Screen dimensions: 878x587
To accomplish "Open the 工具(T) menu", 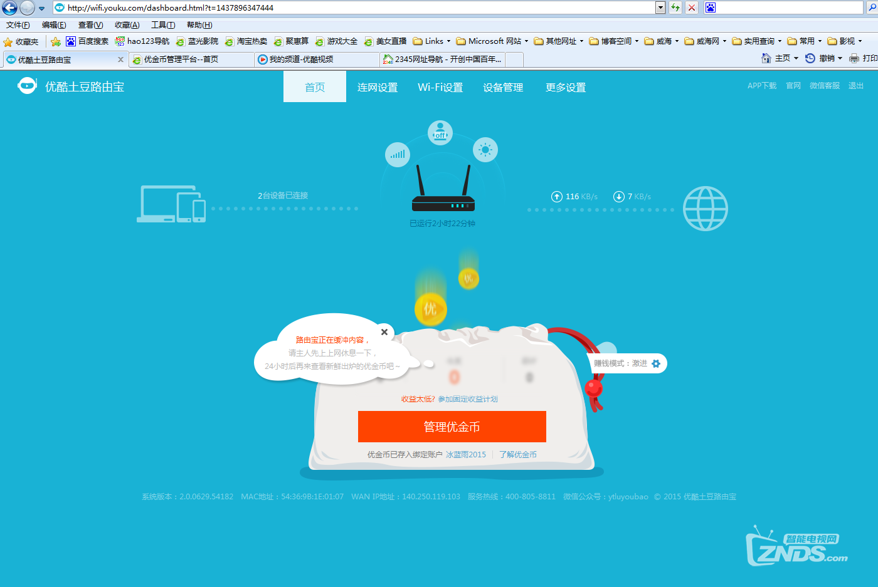I will (163, 25).
